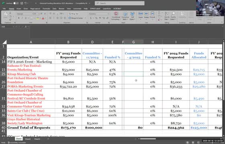Toggle Italic formatting
The height and width of the screenshot is (144, 225).
click(22, 18)
